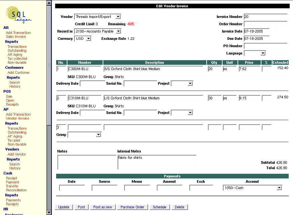Open the Add Vendor link
The image size is (293, 215).
click(x=17, y=154)
